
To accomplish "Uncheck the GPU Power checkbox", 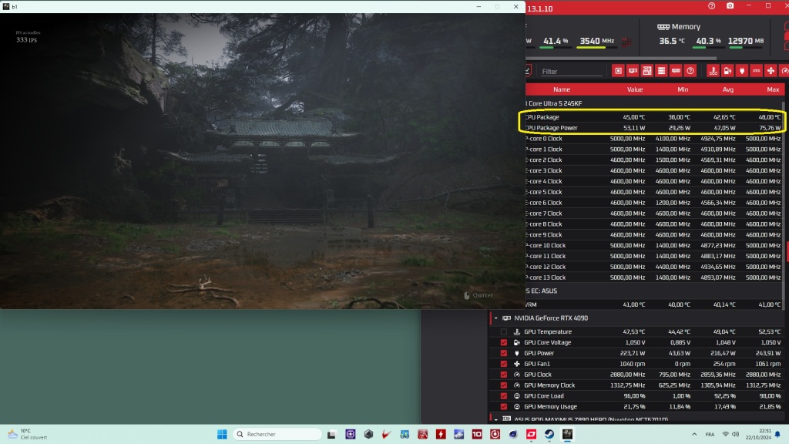I will (x=504, y=353).
